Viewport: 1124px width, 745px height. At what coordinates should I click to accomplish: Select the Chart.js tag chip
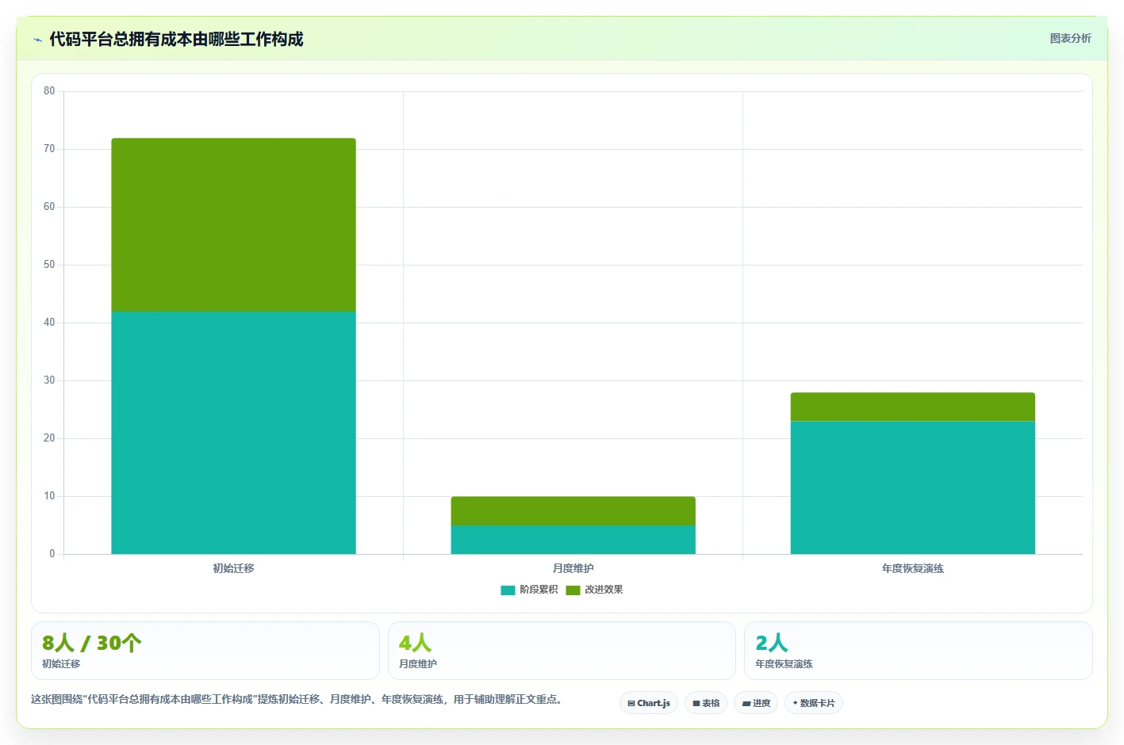(649, 703)
